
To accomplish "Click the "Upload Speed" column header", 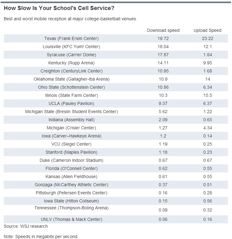I will tap(207, 30).
